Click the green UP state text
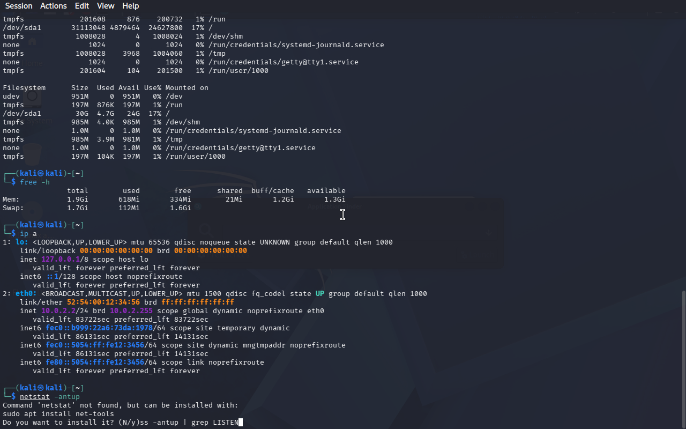 (320, 294)
